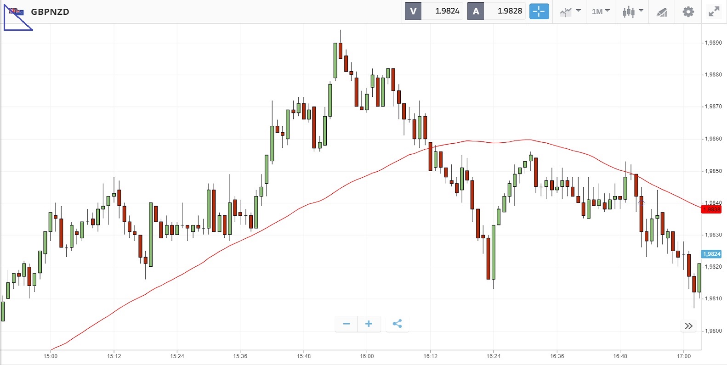Expand chart to fullscreen
727x365 pixels.
pos(714,11)
